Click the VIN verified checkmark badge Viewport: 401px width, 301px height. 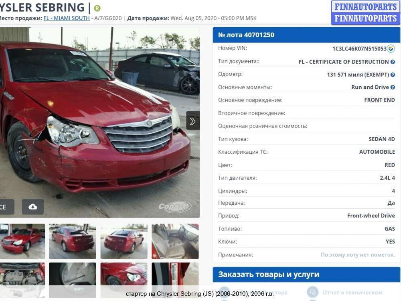point(391,49)
